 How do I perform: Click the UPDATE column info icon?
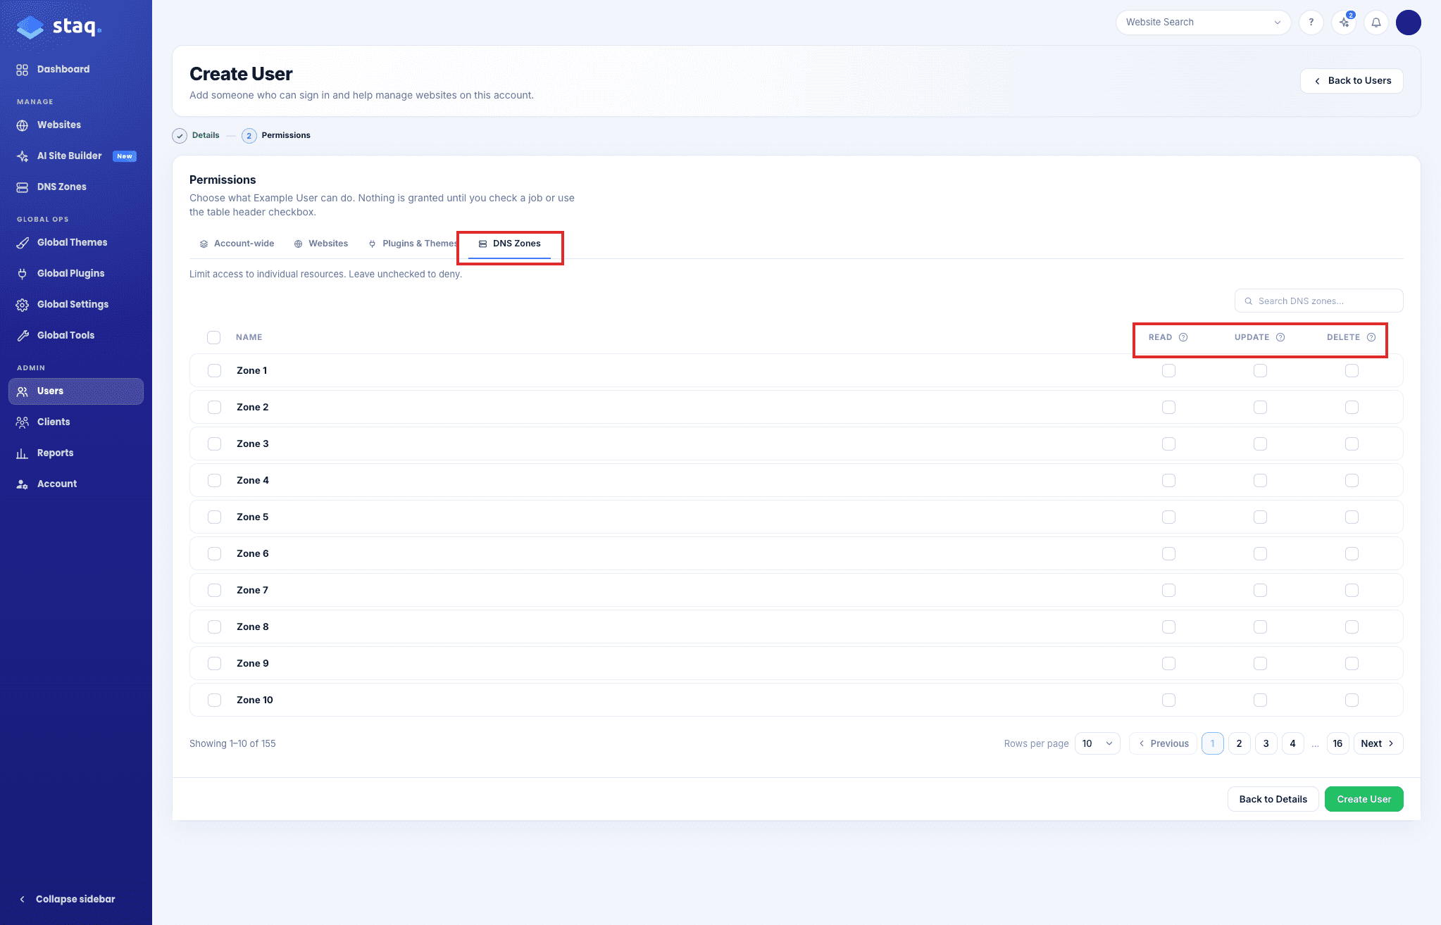point(1280,337)
